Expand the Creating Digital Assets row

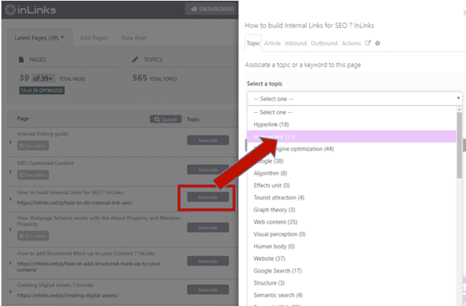pyautogui.click(x=10, y=292)
